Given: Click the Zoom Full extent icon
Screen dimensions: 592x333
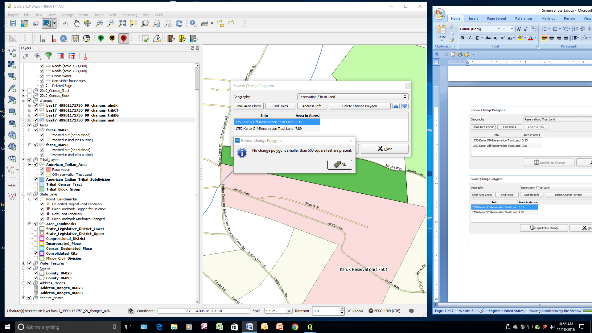Looking at the screenshot, I should [x=122, y=23].
